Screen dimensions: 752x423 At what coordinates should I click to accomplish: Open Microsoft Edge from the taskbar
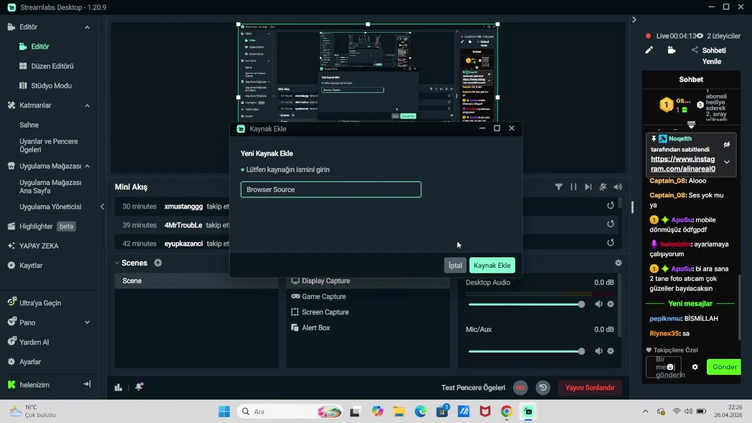(421, 411)
